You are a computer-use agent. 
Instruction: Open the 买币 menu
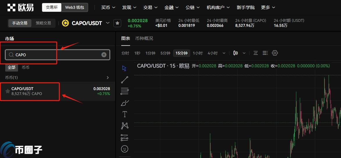(108, 7)
